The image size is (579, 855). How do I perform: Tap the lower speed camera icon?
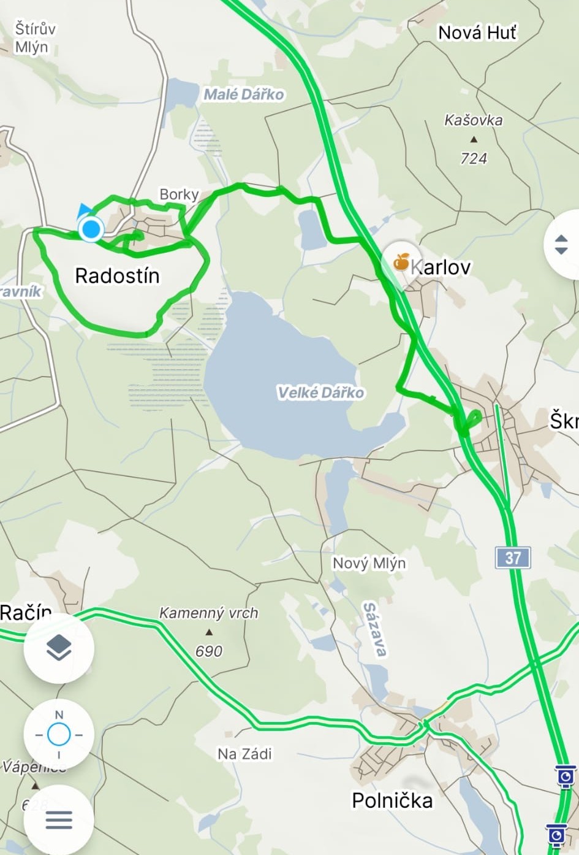pos(556,835)
